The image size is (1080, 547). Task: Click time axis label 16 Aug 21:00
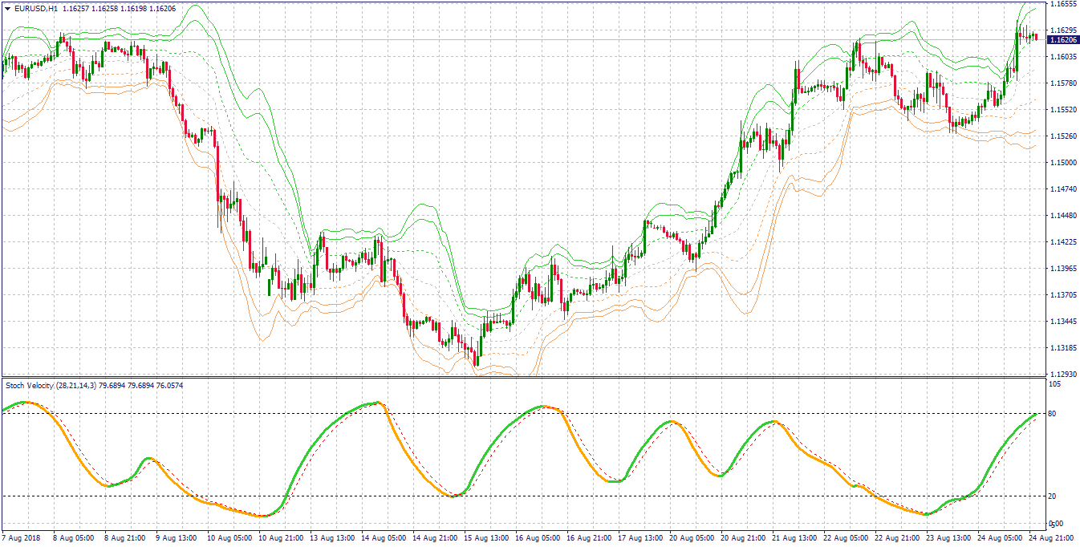tap(589, 540)
